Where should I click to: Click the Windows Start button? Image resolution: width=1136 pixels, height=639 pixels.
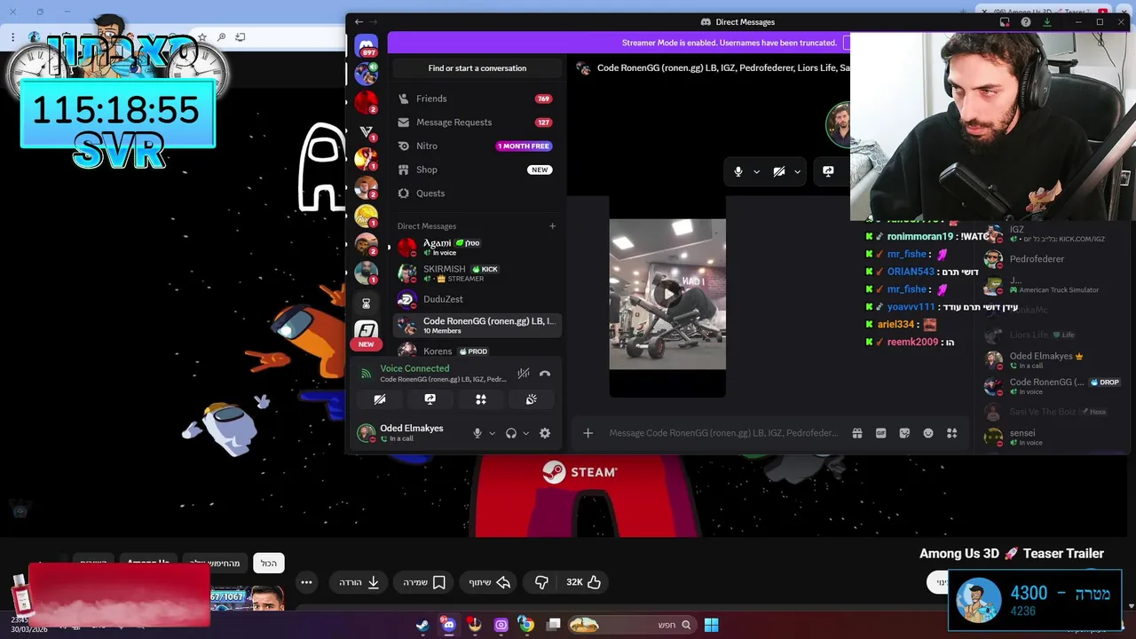tap(711, 625)
